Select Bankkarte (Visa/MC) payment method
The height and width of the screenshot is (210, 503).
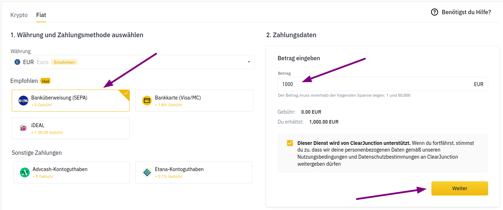click(194, 100)
